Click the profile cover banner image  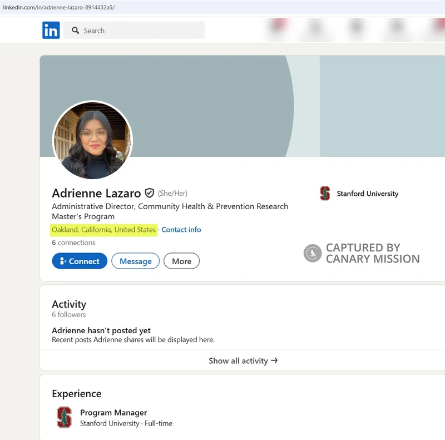[x=243, y=106]
